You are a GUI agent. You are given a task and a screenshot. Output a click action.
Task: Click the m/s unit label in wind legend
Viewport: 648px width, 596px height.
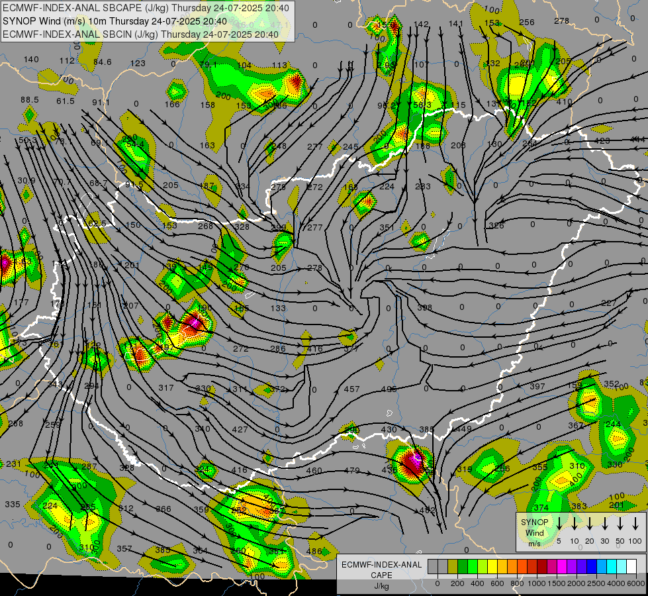(534, 544)
